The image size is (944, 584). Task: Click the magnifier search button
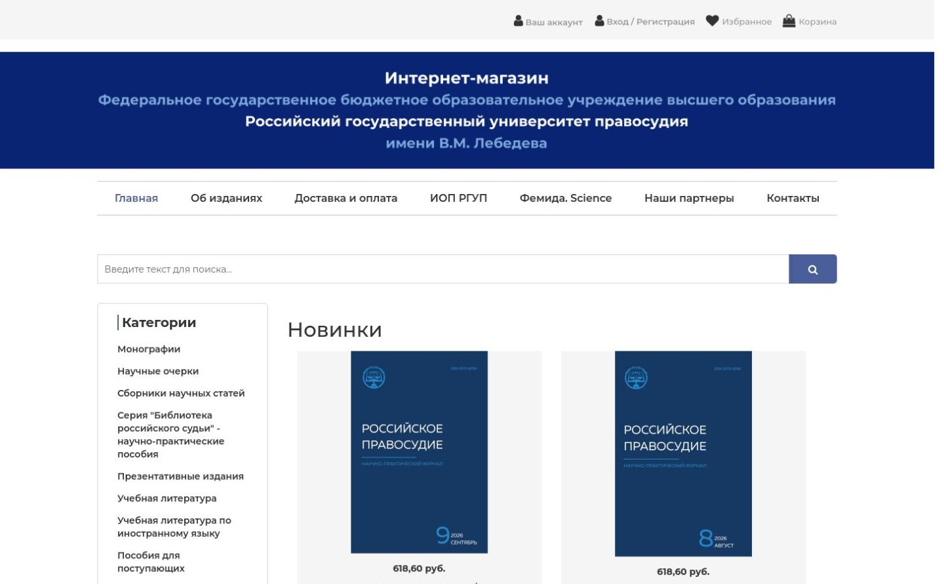pos(812,269)
